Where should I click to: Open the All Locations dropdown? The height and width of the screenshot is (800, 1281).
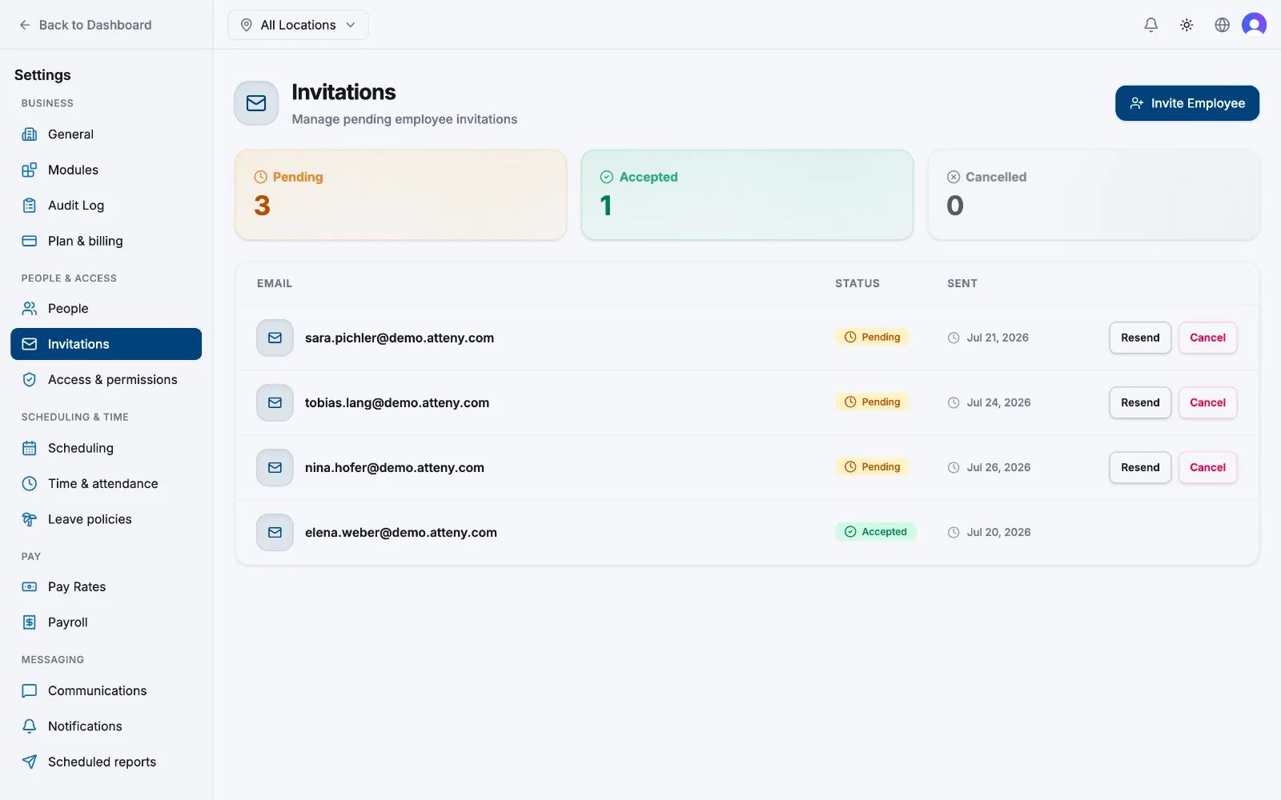[x=298, y=25]
